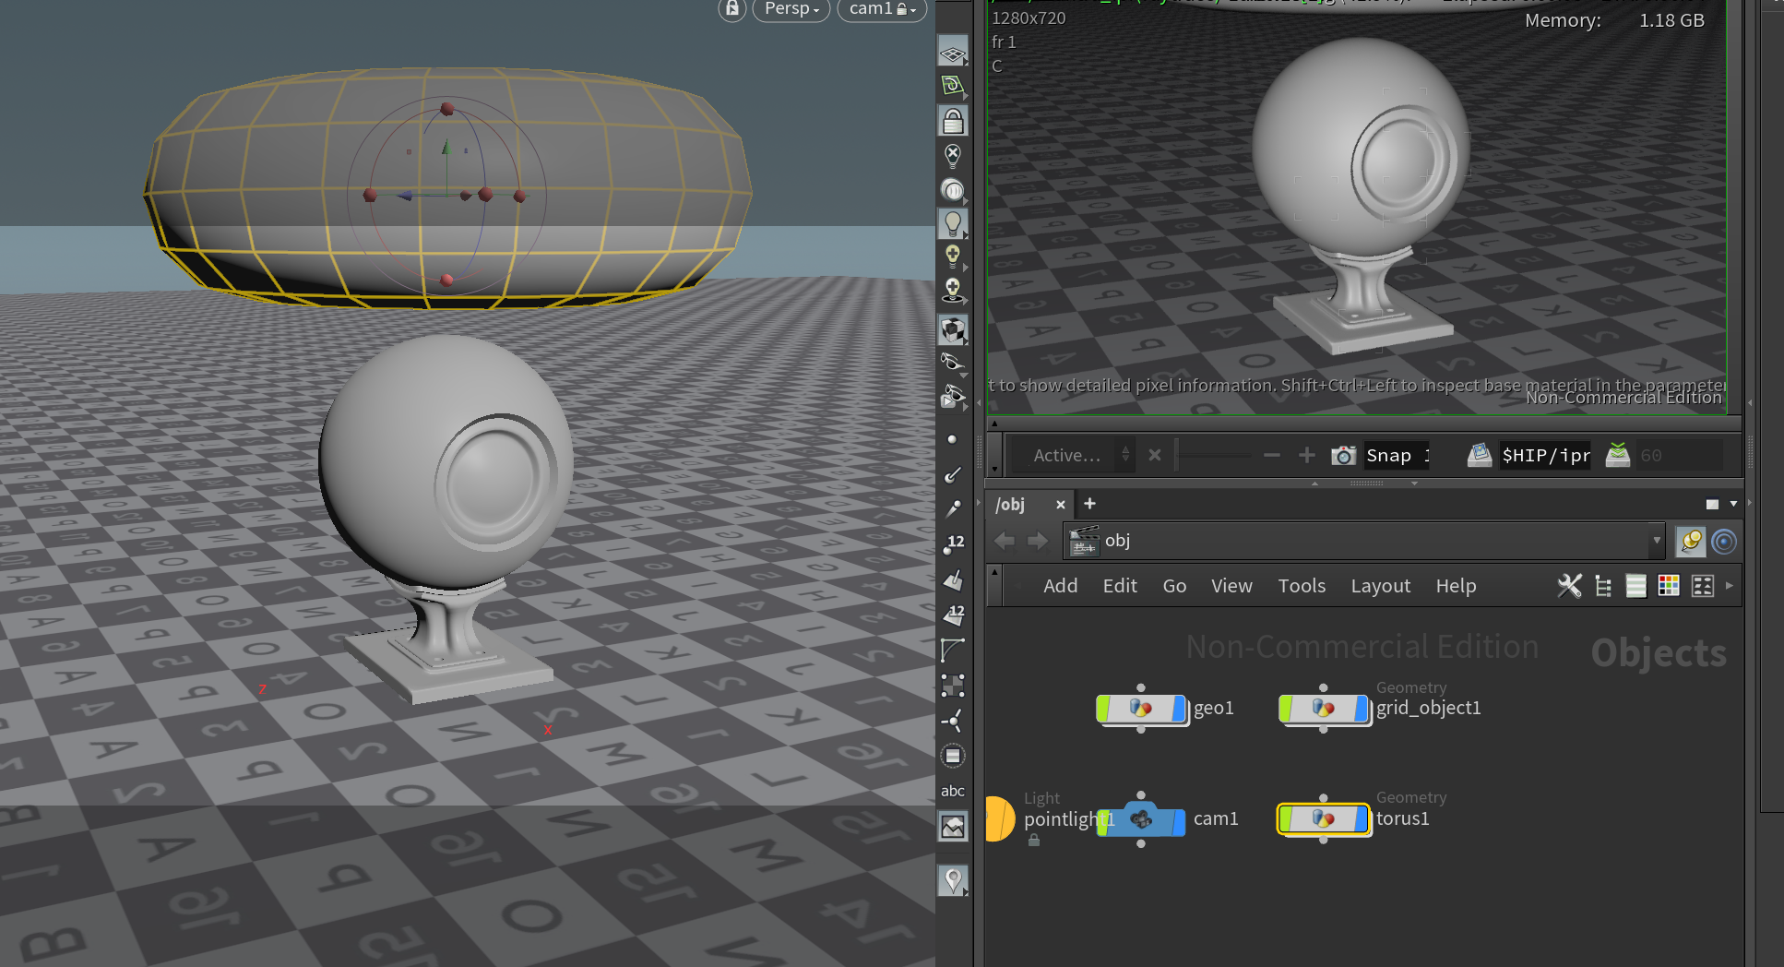
Task: Open the Display options cube icon in viewport toolbar
Action: 953,329
